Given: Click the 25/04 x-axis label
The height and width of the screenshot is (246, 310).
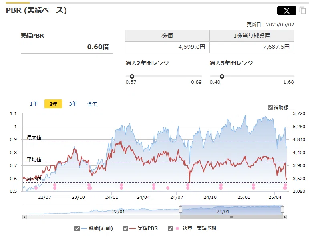Looking at the screenshot, I should point(275,197).
